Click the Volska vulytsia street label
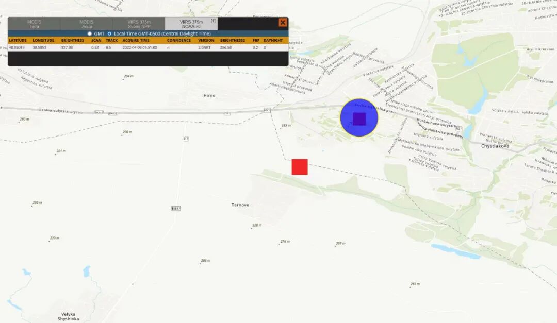This screenshot has width=557, height=323. point(505,111)
